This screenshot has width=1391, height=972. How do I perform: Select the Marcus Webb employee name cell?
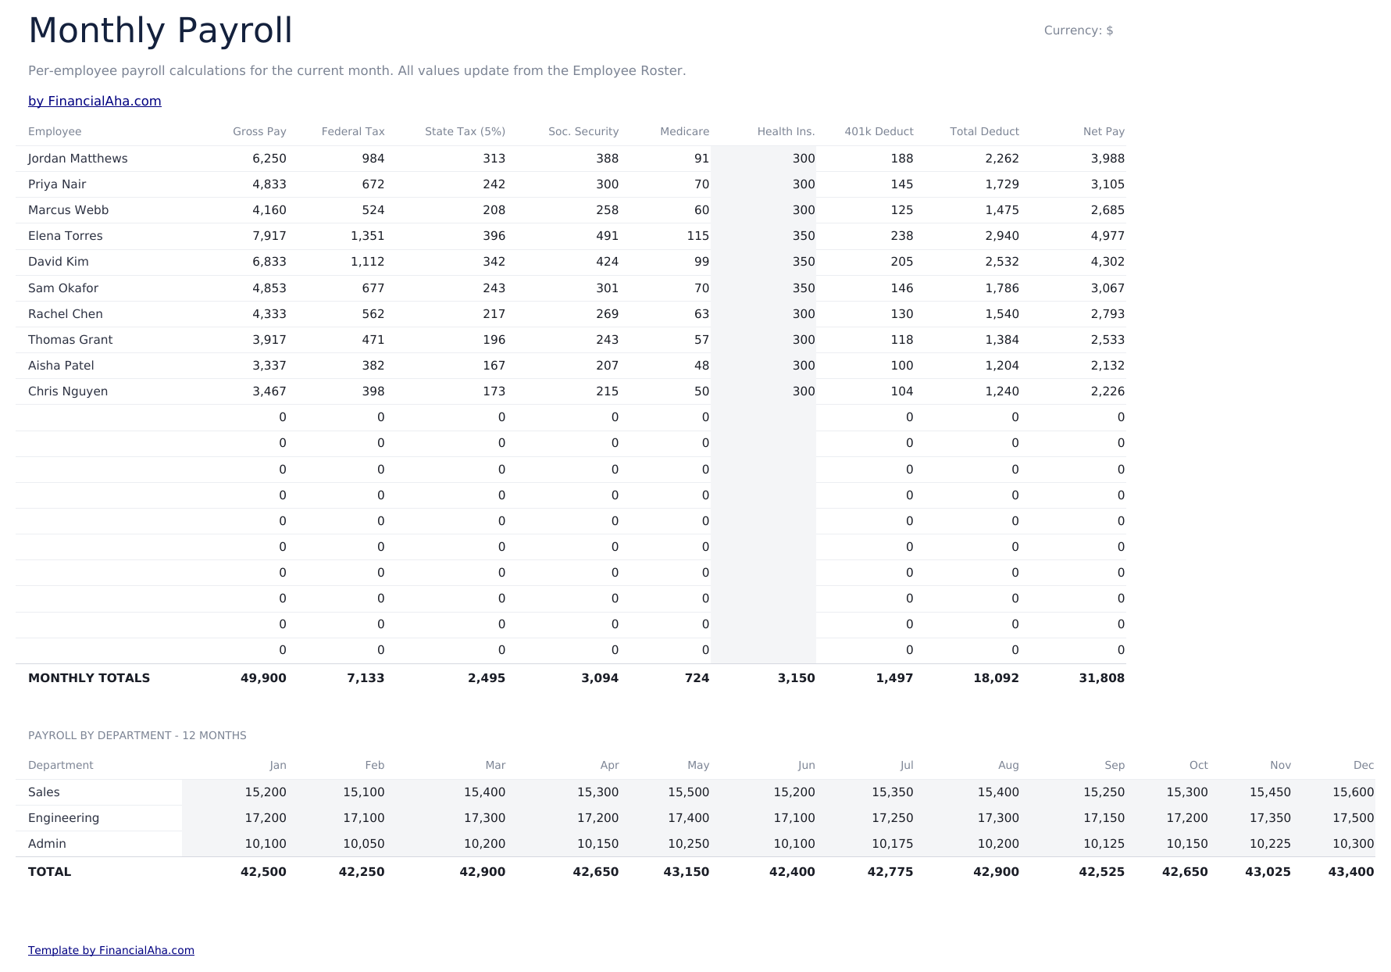point(68,210)
